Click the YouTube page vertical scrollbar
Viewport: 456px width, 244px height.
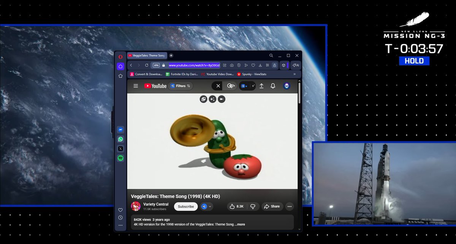click(300, 93)
